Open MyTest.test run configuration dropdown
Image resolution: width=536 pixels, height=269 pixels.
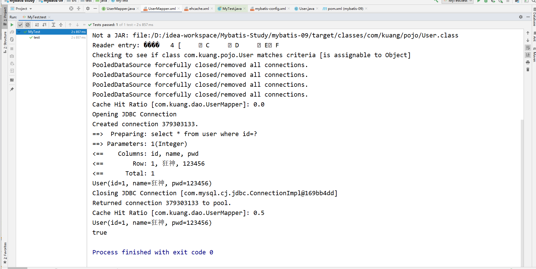457,1
